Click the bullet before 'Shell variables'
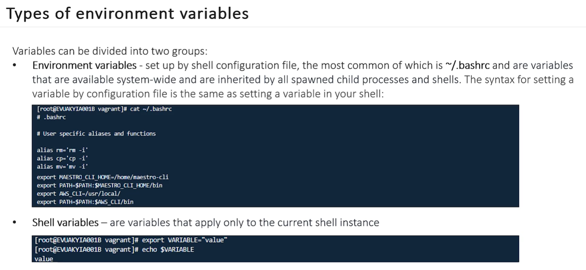Viewport: 586px width, 270px height. [15, 223]
